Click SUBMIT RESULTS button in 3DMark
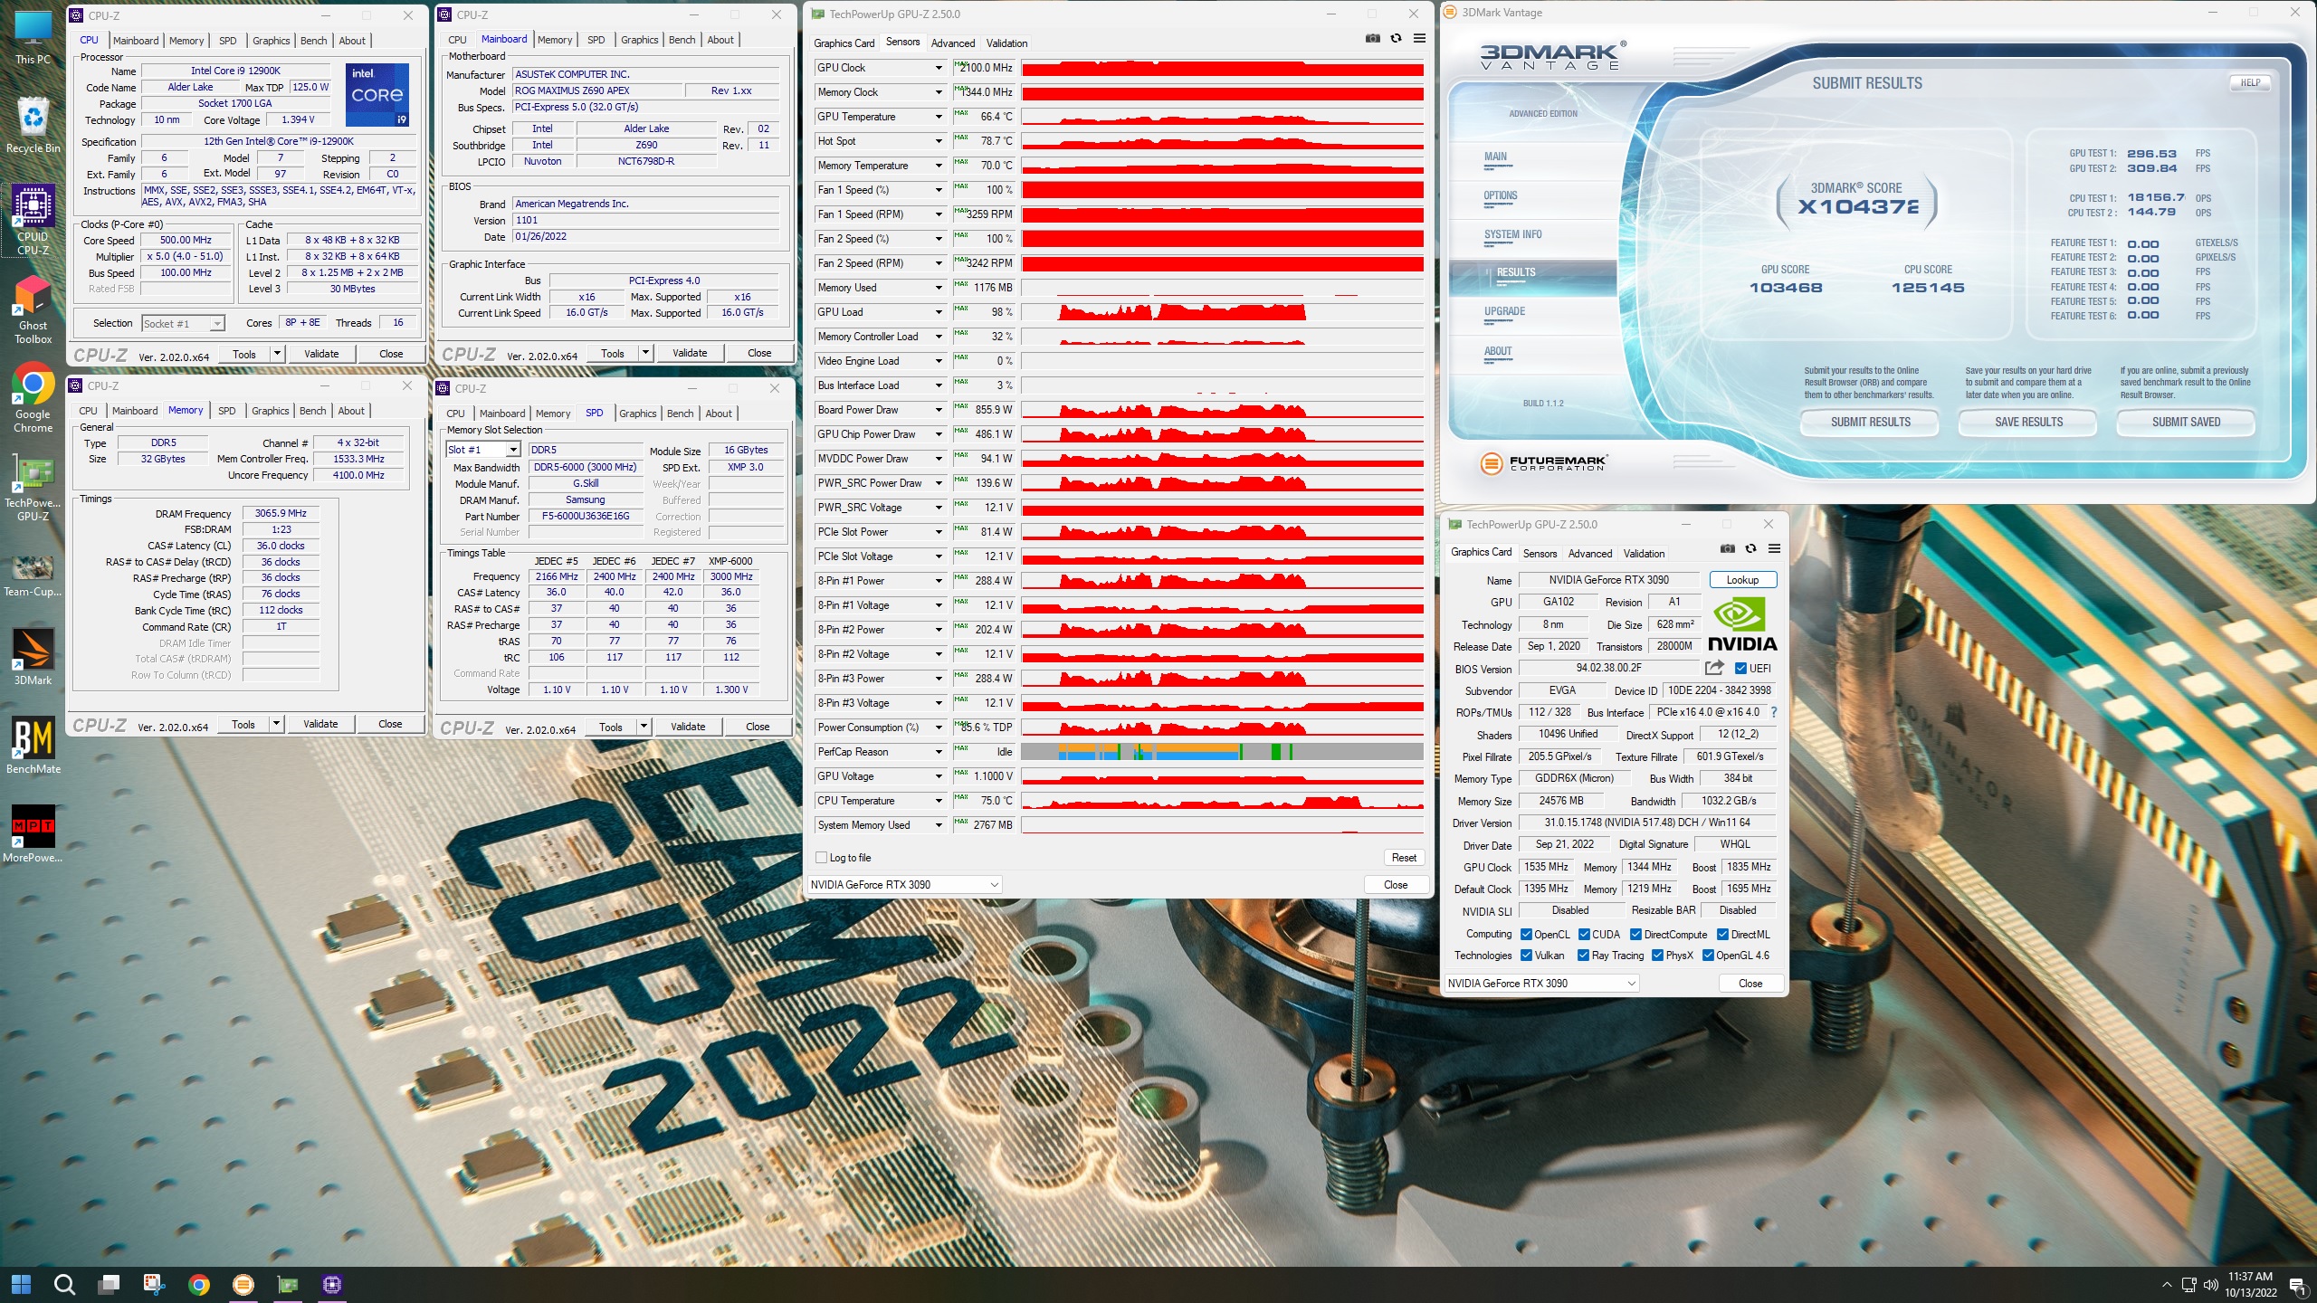 click(x=1870, y=423)
